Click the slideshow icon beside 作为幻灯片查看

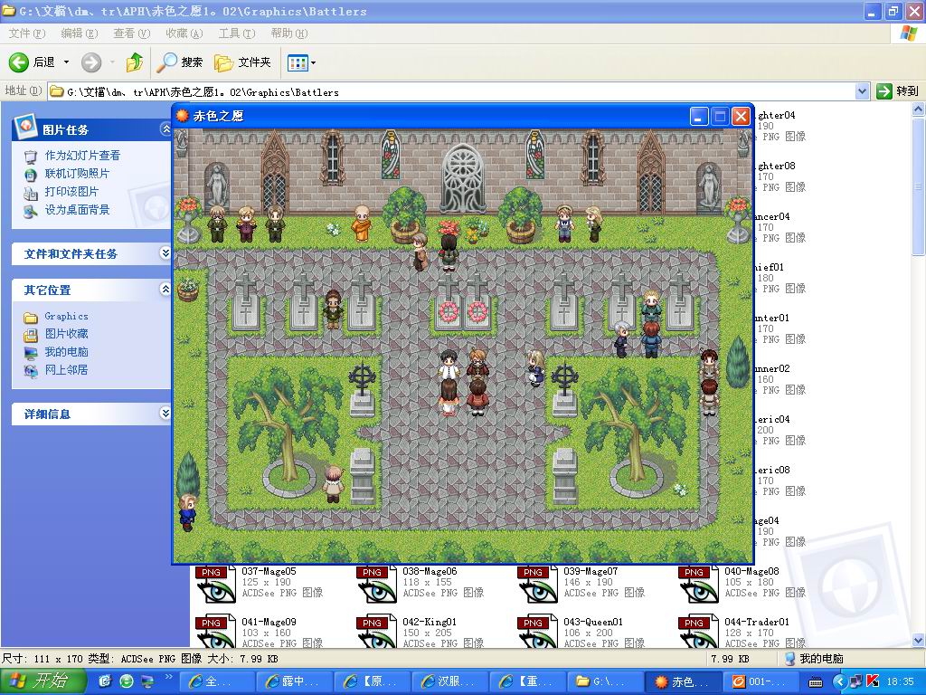(31, 157)
